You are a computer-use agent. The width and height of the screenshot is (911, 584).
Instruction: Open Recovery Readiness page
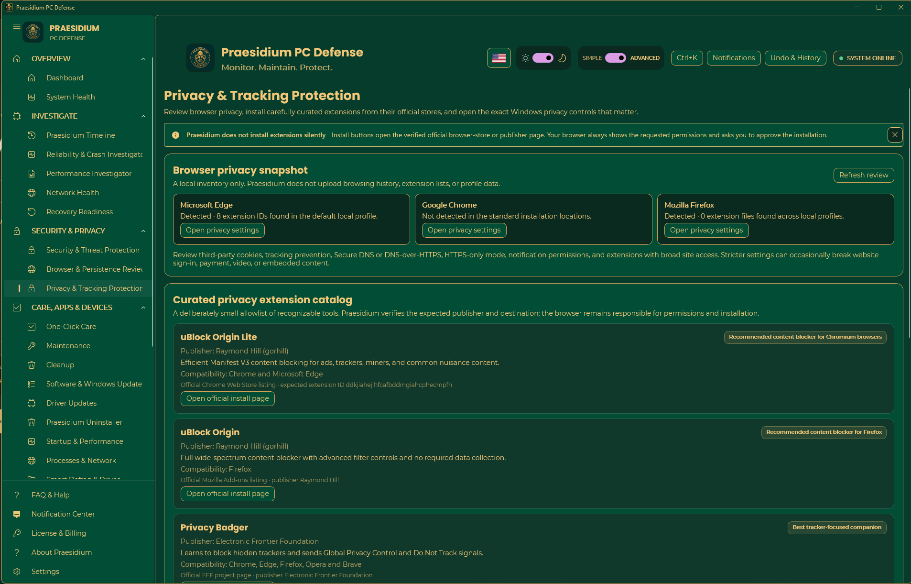click(78, 212)
